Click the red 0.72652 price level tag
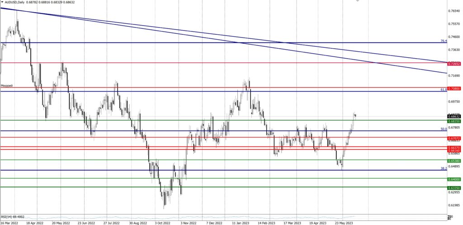The width and height of the screenshot is (463, 225). click(x=454, y=64)
